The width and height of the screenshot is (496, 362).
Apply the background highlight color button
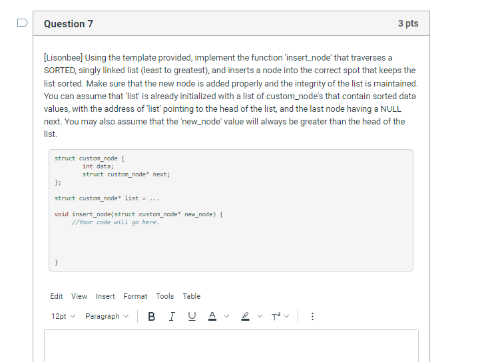(x=245, y=316)
